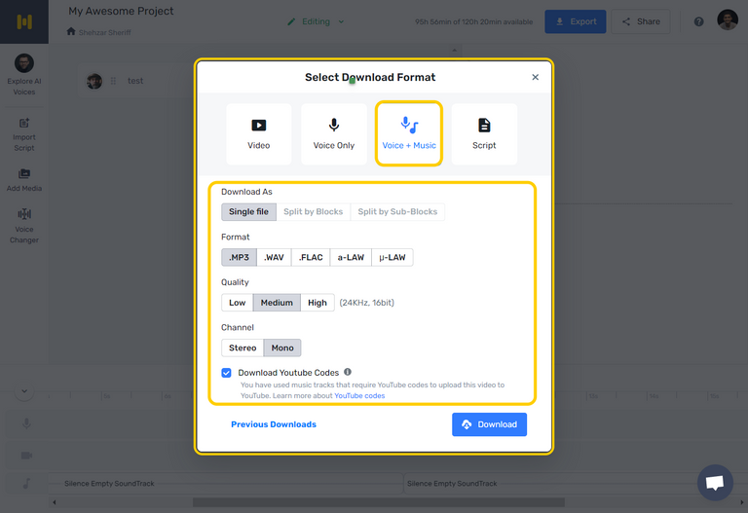Click the horizontal timeline scrollbar
Viewport: 748px width, 513px height.
coord(378,502)
